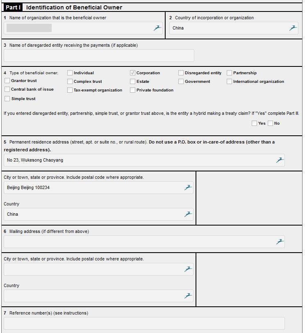Click the icon in the mailing address city field

[x=188, y=269]
